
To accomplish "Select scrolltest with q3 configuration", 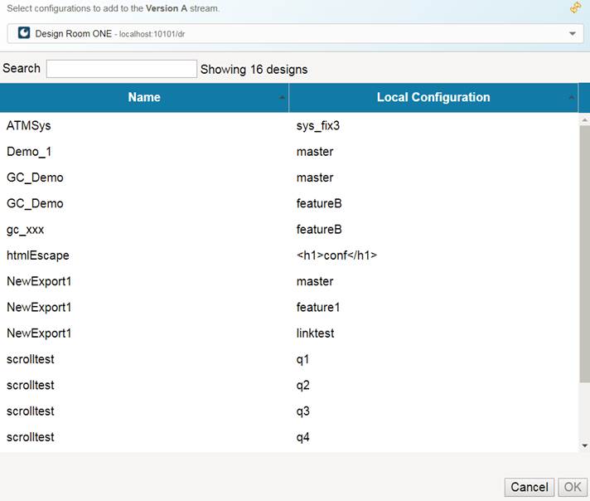I will pyautogui.click(x=31, y=411).
